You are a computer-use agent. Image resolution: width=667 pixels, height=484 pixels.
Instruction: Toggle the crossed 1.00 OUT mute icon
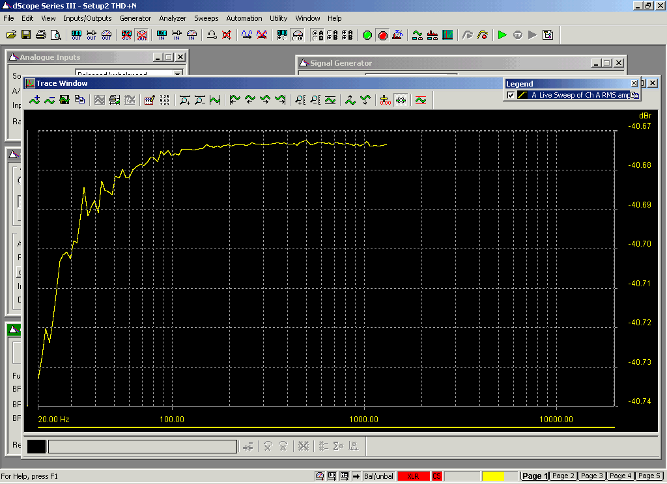[x=126, y=35]
